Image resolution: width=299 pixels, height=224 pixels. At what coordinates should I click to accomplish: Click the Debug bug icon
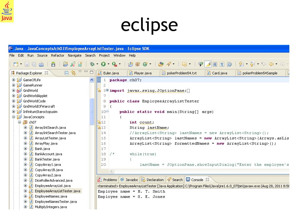[92, 64]
